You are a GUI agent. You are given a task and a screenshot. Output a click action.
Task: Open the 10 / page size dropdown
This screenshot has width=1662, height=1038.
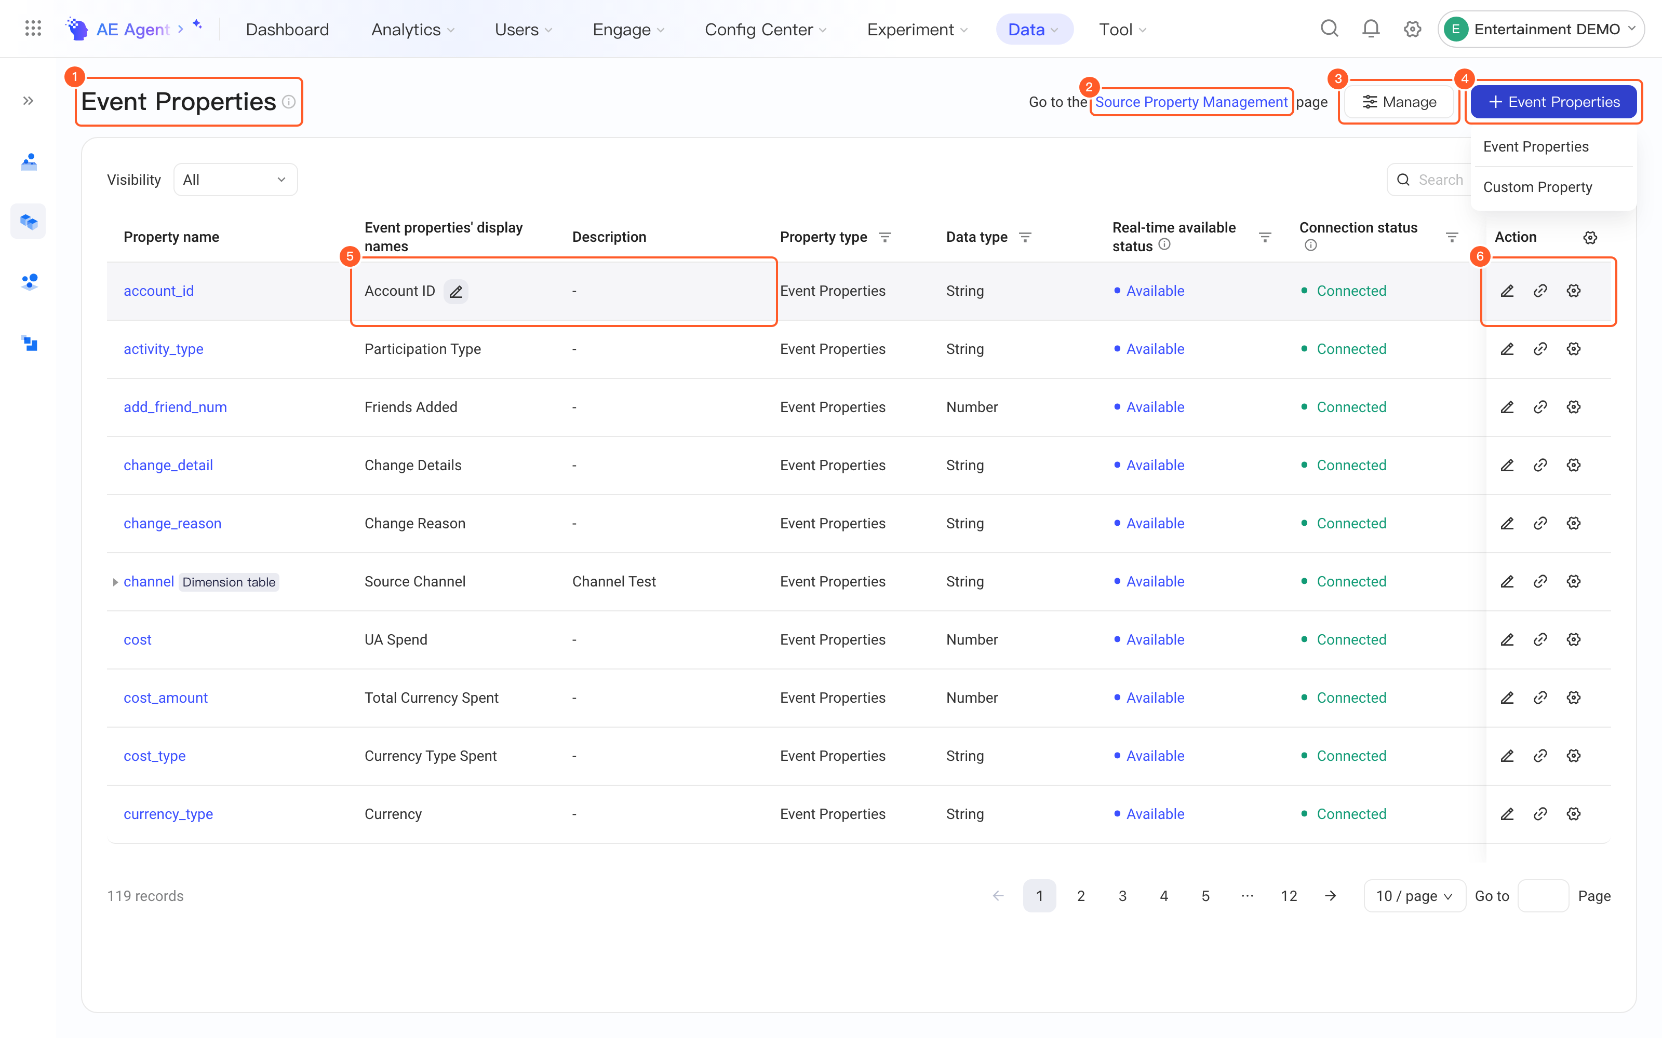(1414, 895)
